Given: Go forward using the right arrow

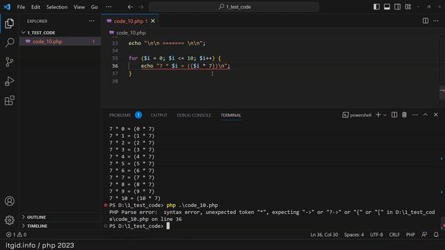Looking at the screenshot, I should pyautogui.click(x=140, y=7).
